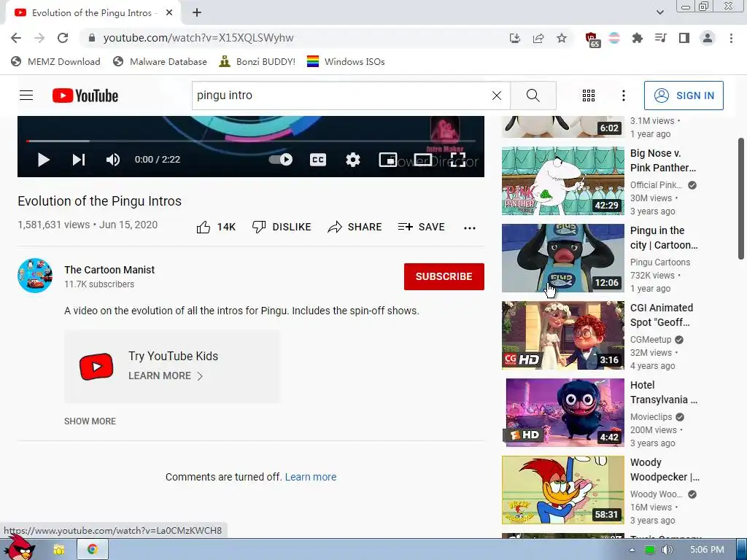
Task: Open more actions ellipsis under video
Action: pos(470,227)
